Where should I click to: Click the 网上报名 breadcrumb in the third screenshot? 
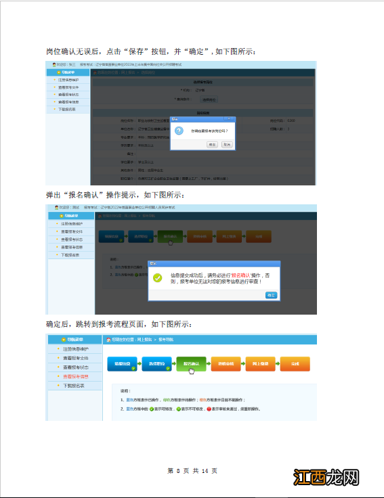tap(145, 340)
